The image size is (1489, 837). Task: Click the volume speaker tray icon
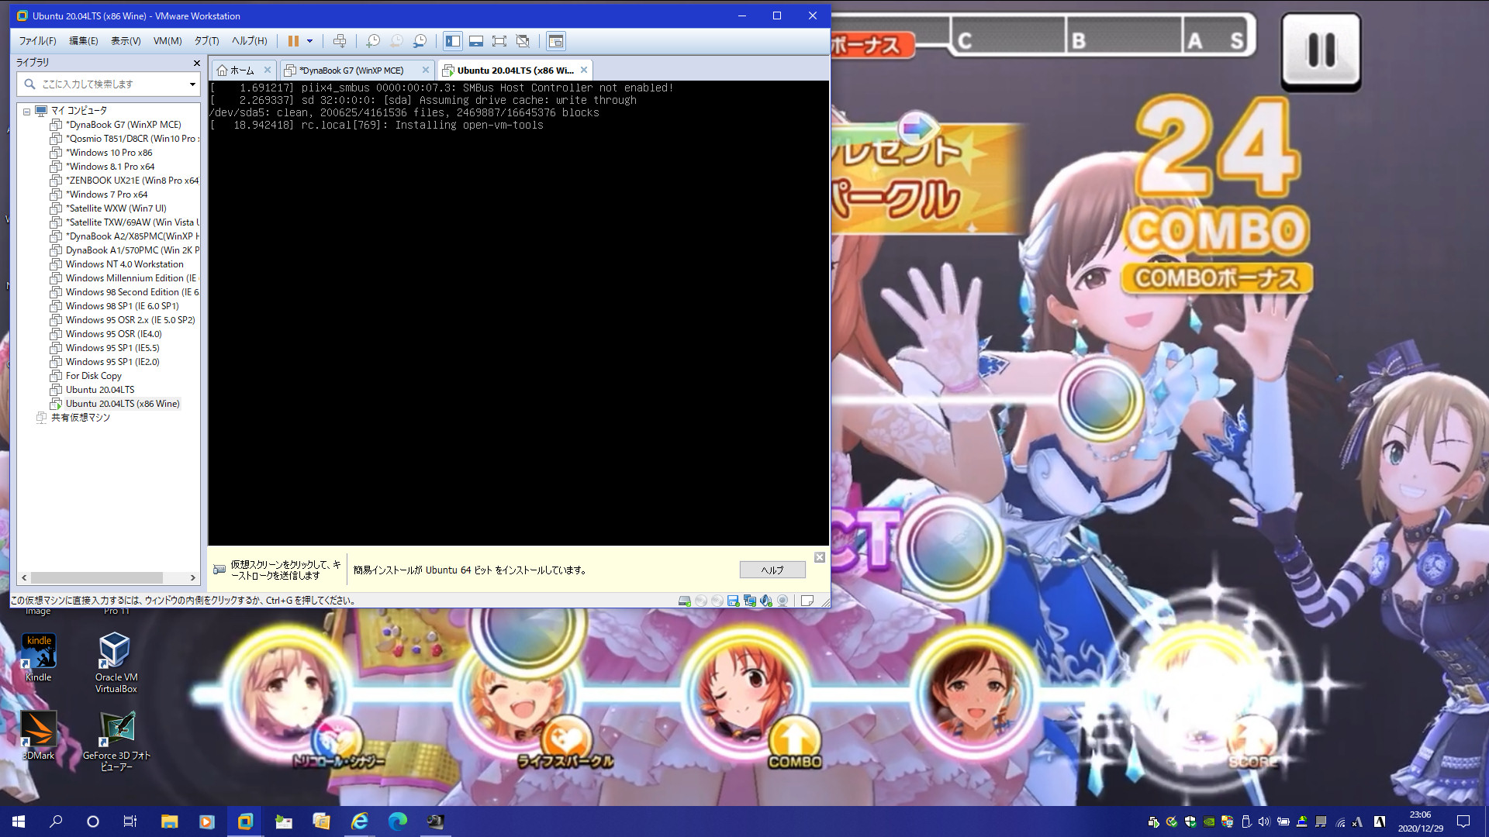[x=1264, y=821]
